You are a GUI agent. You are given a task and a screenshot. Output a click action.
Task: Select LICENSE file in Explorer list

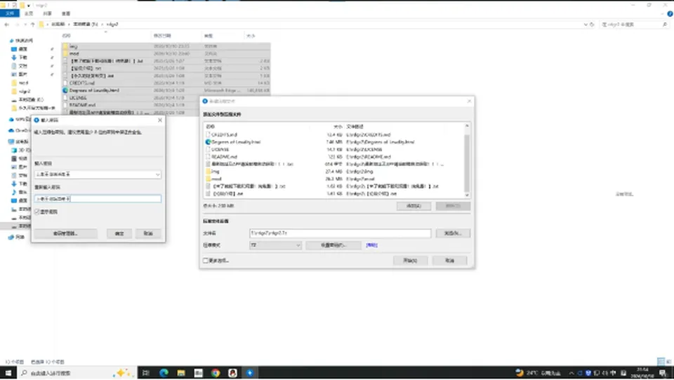(x=78, y=97)
